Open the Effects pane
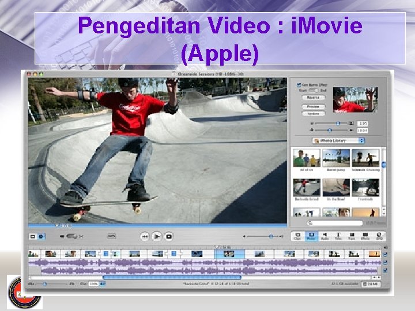 pyautogui.click(x=365, y=236)
